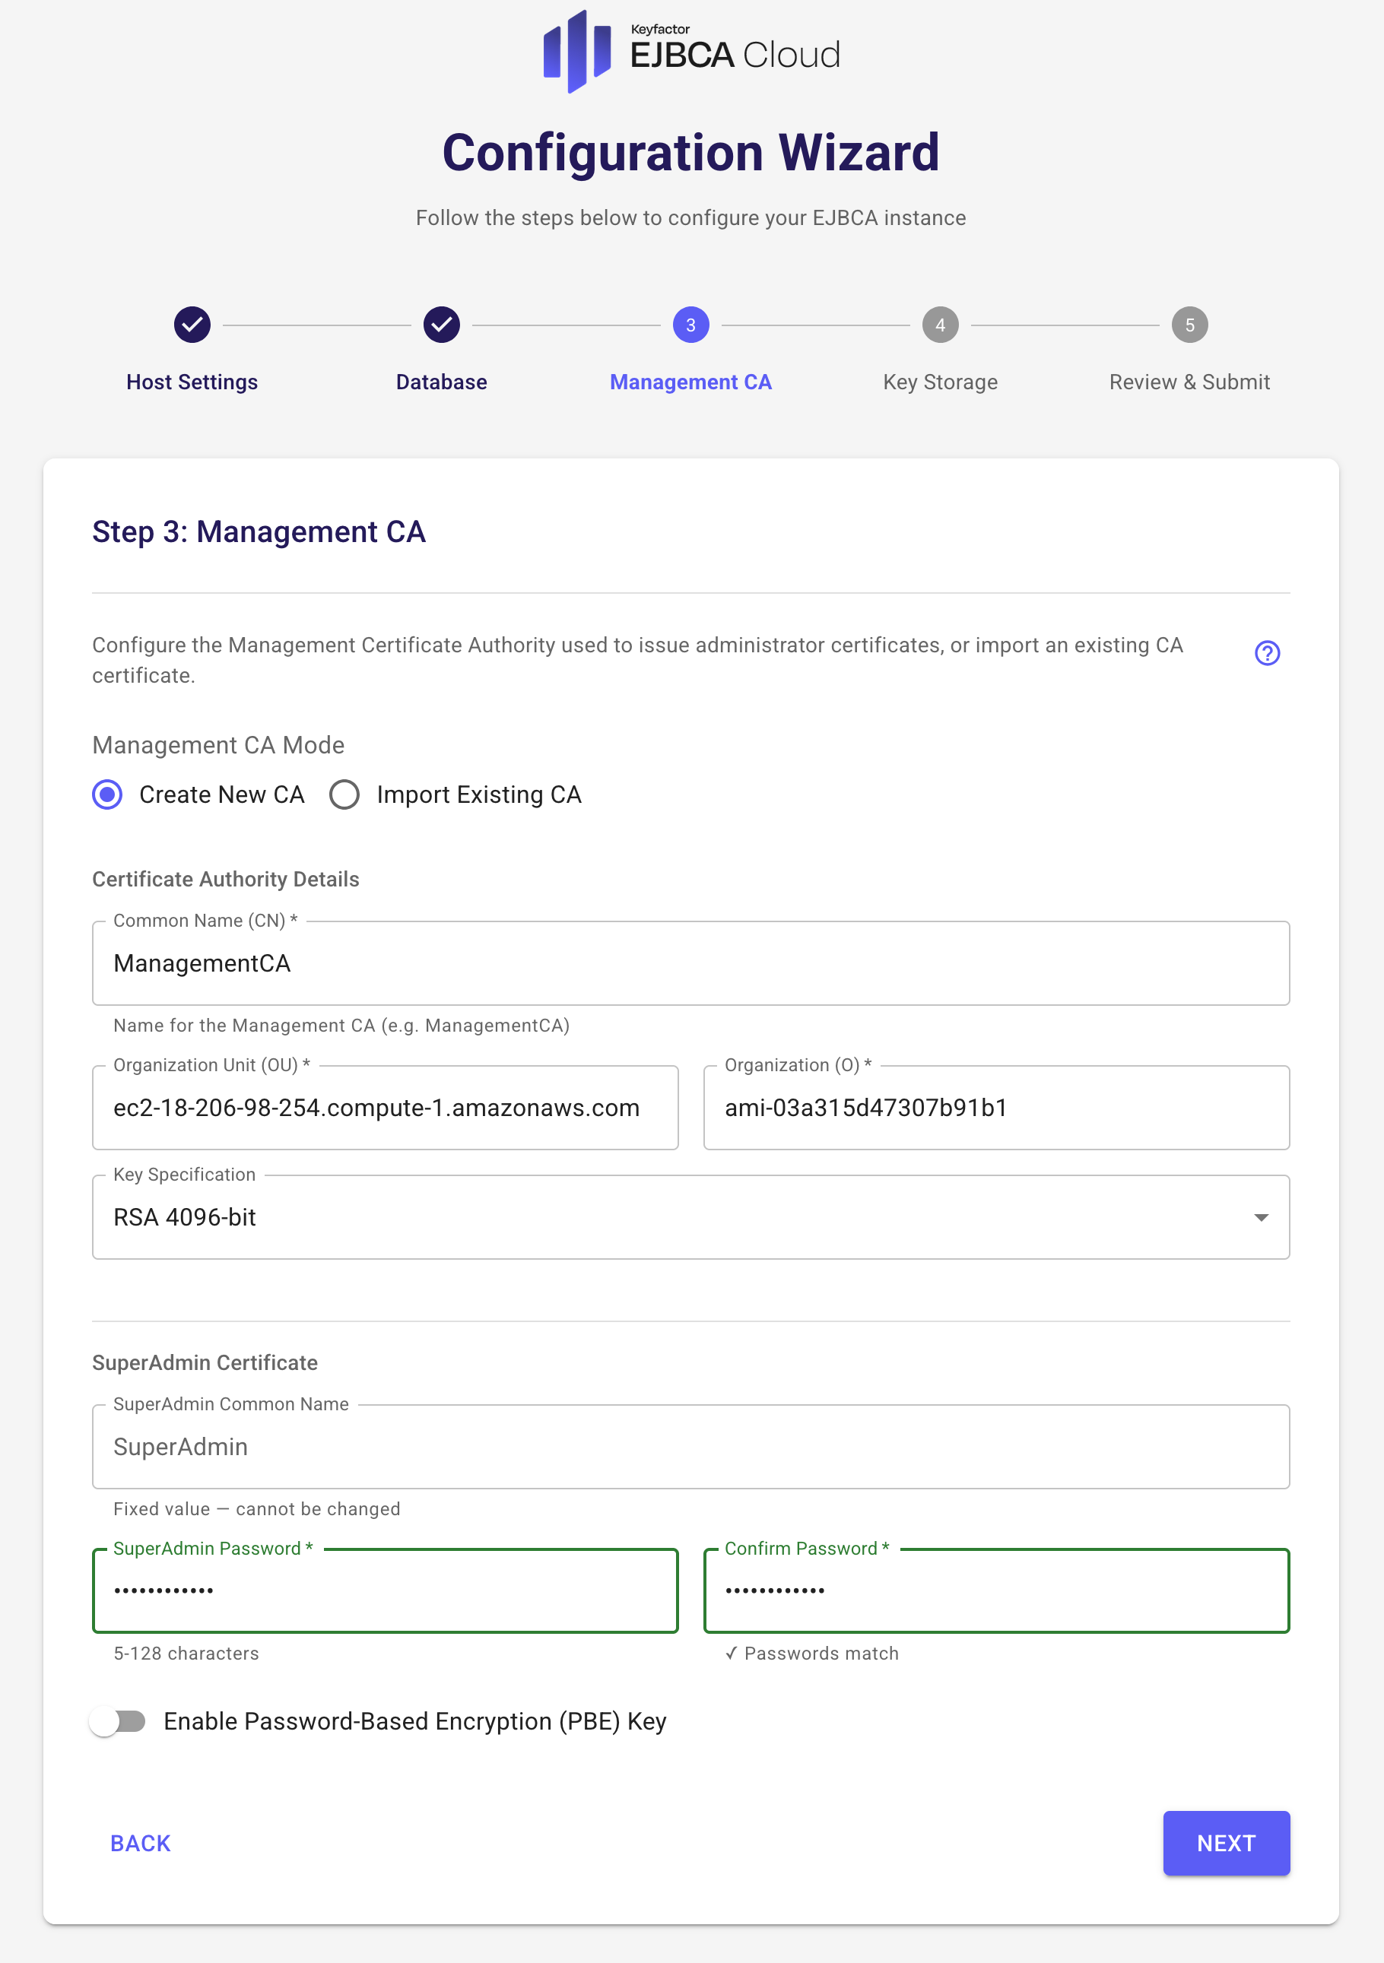Click the step 3 circle icon
This screenshot has height=1963, width=1384.
691,325
